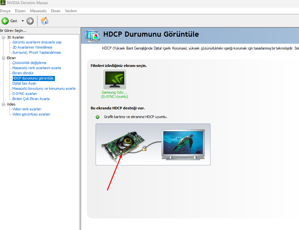Image resolution: width=299 pixels, height=230 pixels.
Task: Click the NVIDIA app icon in title bar
Action: [3, 3]
